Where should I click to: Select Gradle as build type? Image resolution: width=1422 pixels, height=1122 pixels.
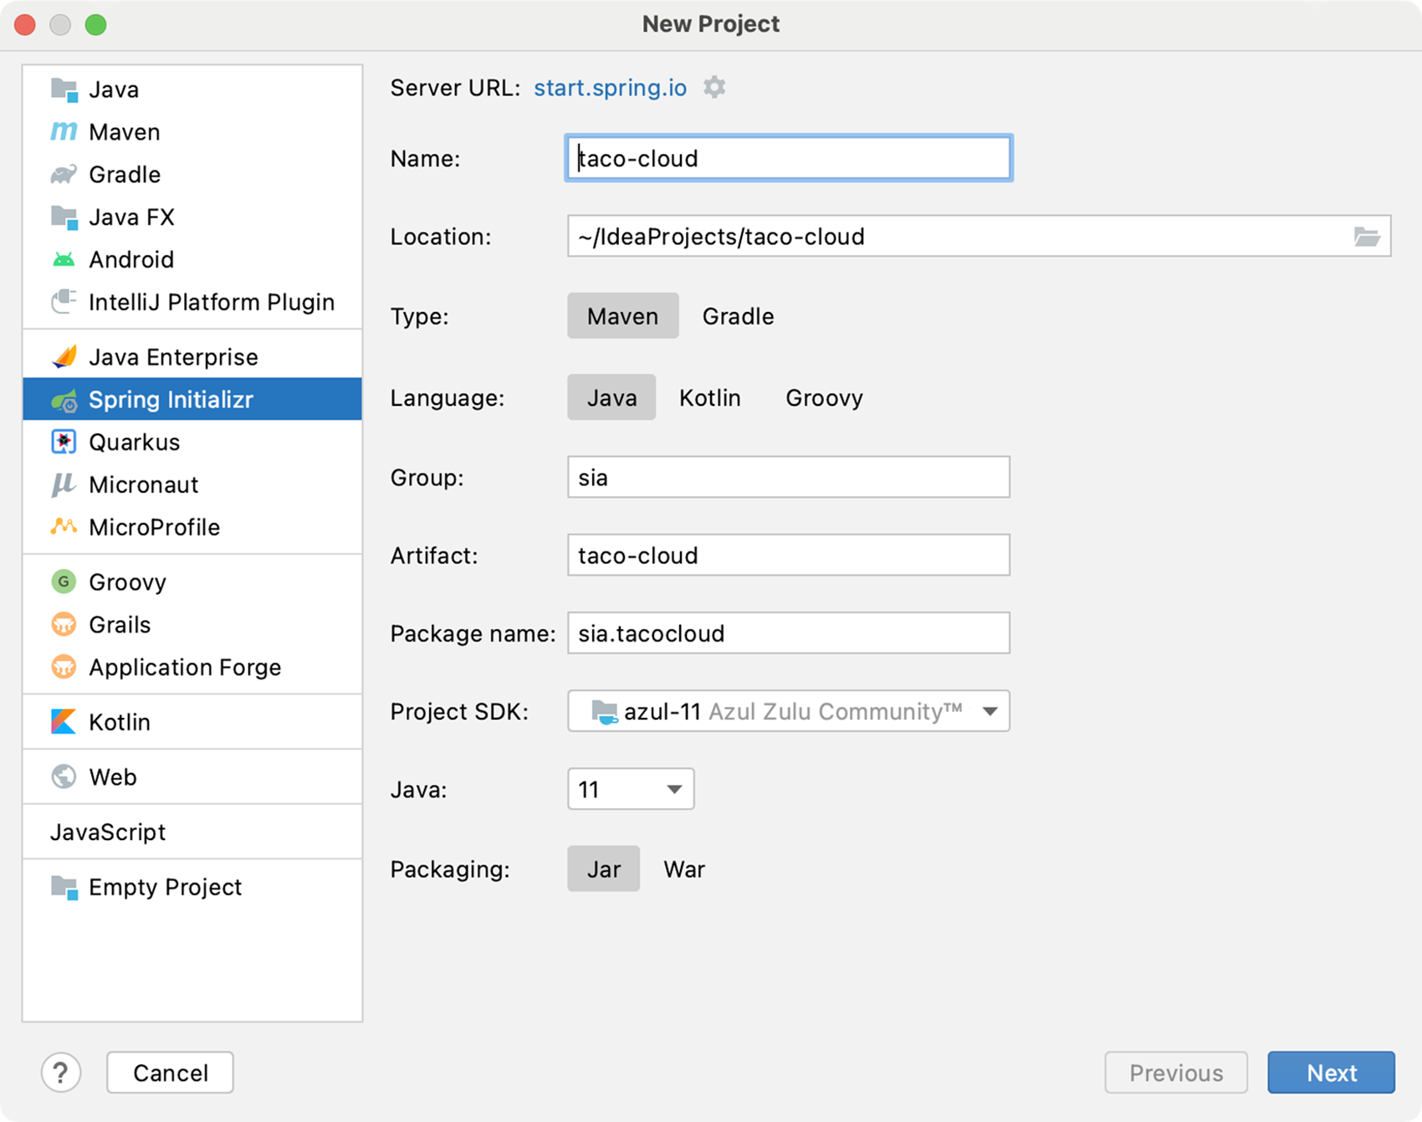pyautogui.click(x=739, y=316)
